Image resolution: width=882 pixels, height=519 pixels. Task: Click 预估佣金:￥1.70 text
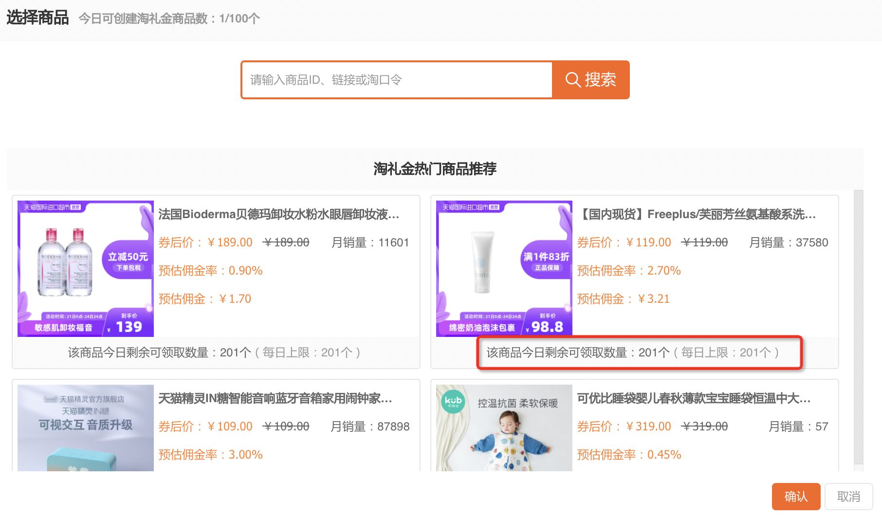[x=204, y=299]
